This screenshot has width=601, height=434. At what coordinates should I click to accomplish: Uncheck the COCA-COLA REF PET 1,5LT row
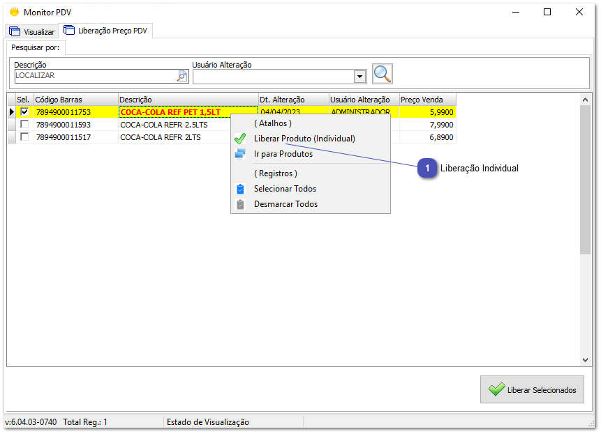(24, 111)
